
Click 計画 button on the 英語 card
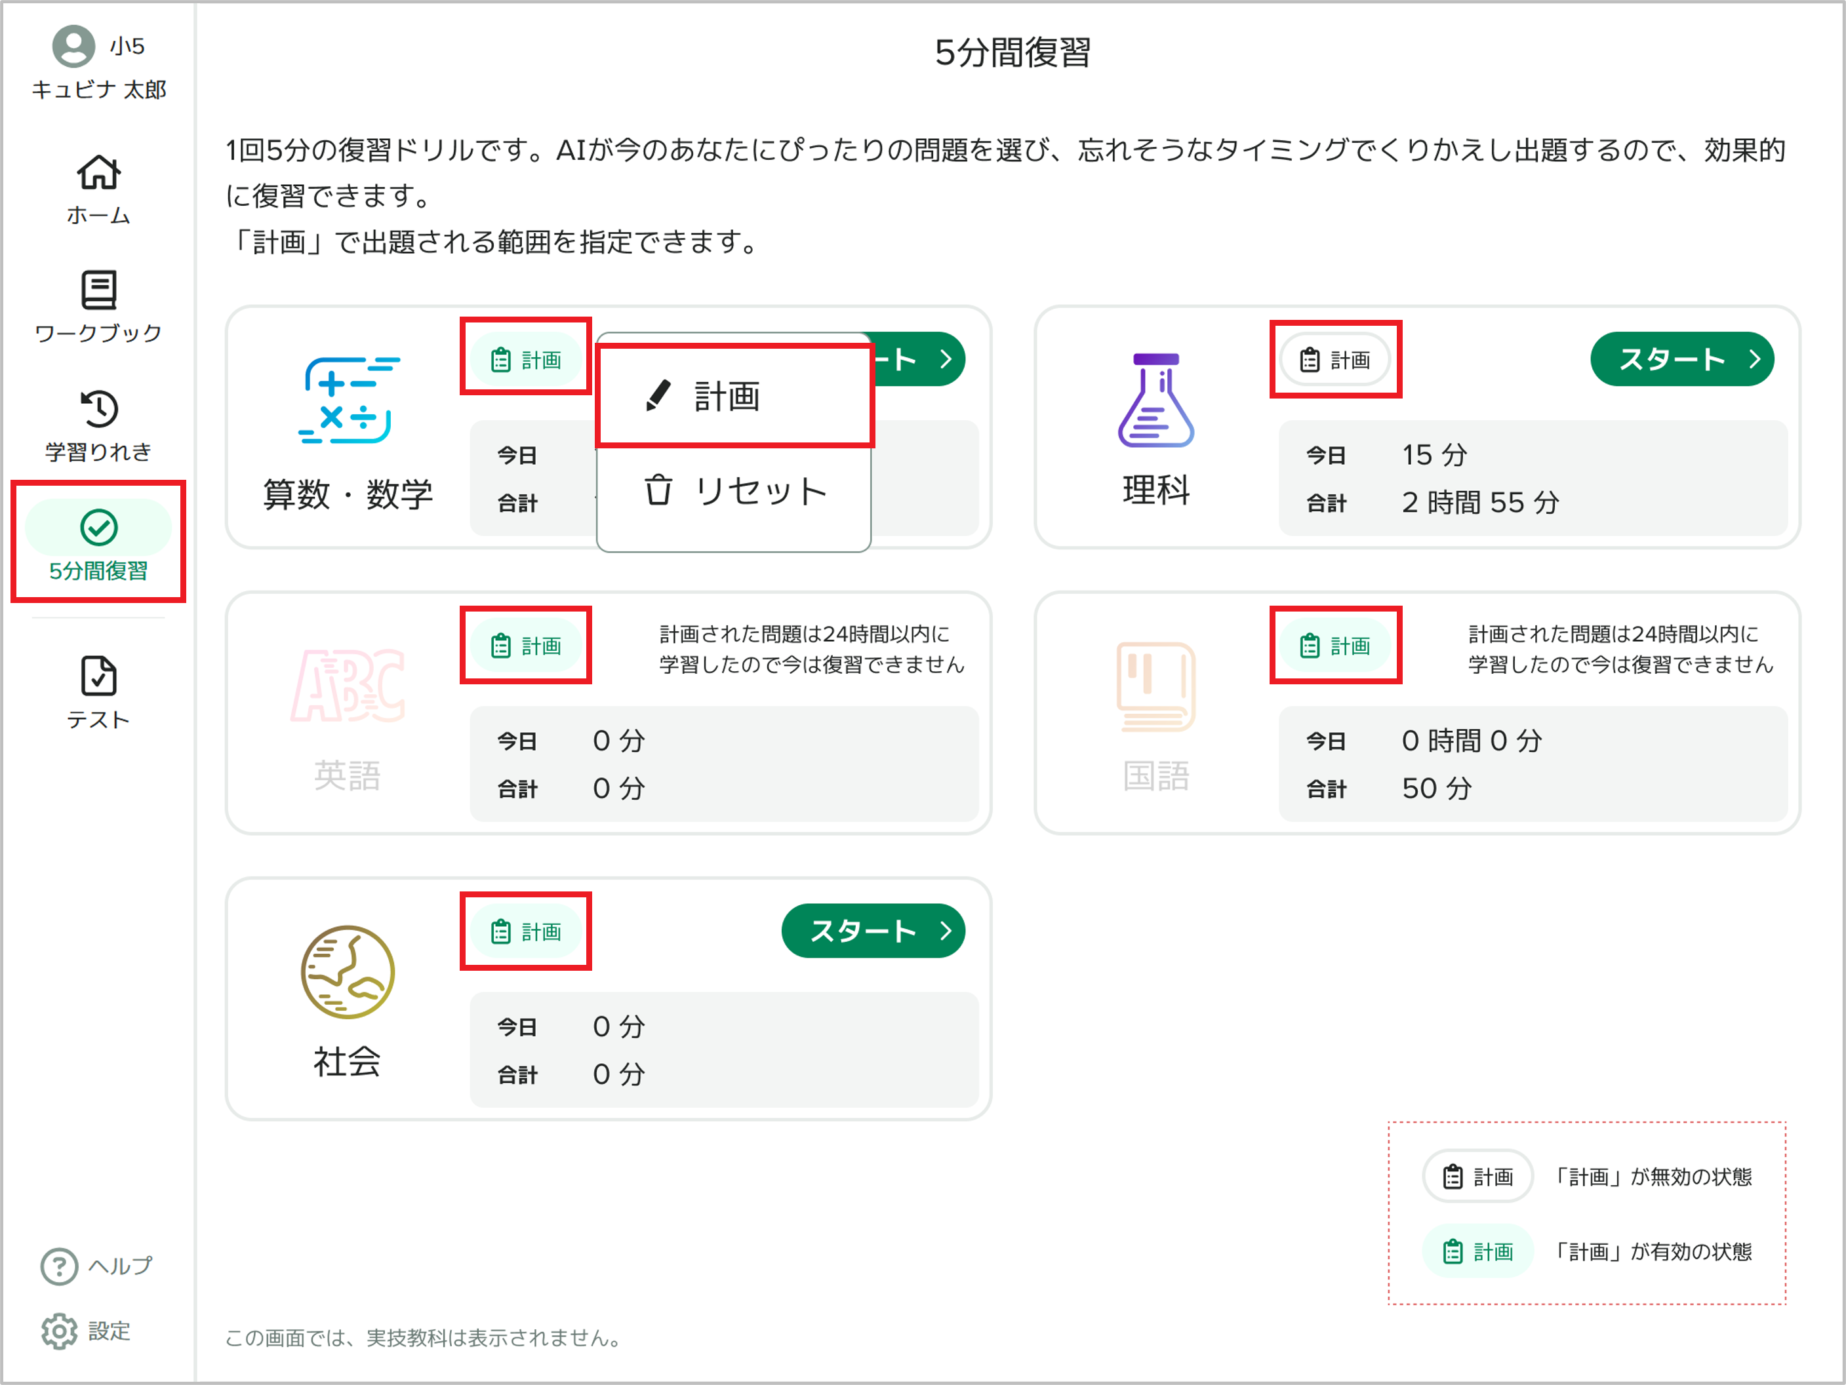(x=526, y=646)
